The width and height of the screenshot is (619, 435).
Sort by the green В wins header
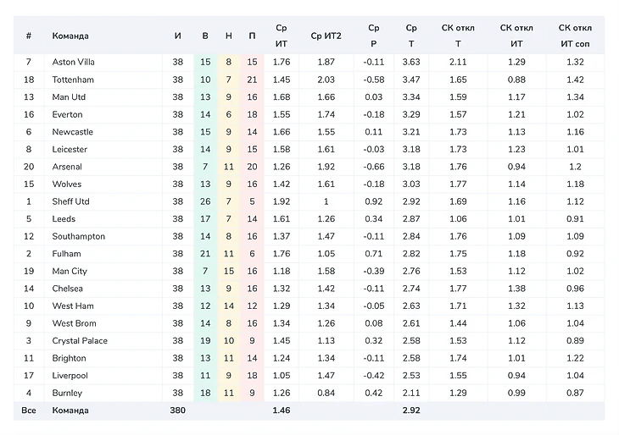coord(205,36)
